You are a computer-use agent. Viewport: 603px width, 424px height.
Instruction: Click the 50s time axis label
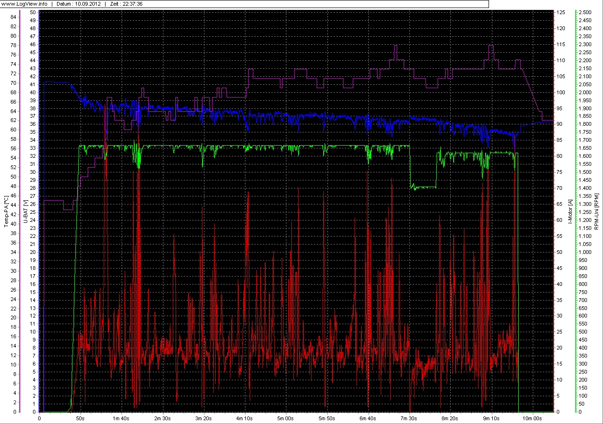point(80,417)
